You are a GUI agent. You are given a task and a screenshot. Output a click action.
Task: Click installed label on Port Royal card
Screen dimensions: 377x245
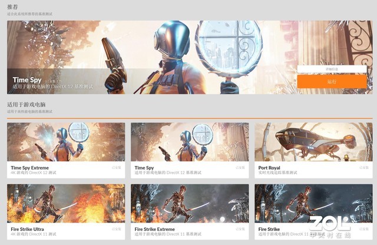tap(364, 168)
